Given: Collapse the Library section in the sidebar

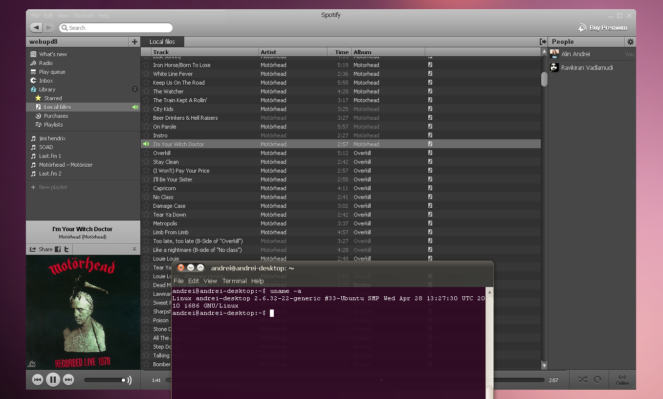Looking at the screenshot, I should pyautogui.click(x=135, y=89).
